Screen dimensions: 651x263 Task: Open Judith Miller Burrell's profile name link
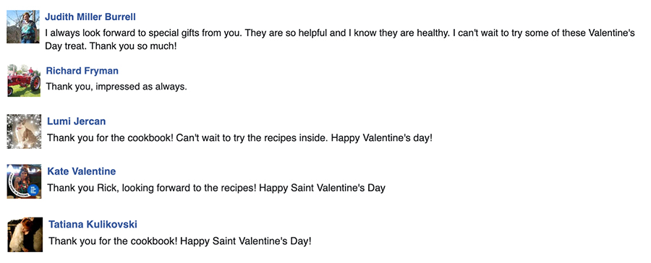pos(90,17)
